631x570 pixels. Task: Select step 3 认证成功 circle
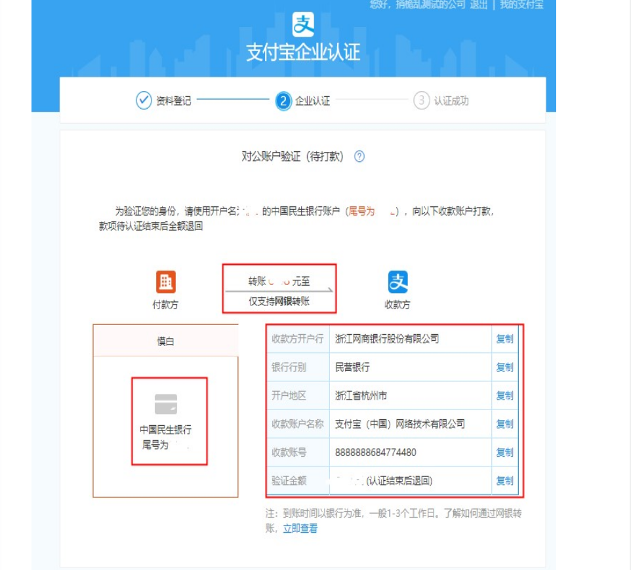click(421, 100)
